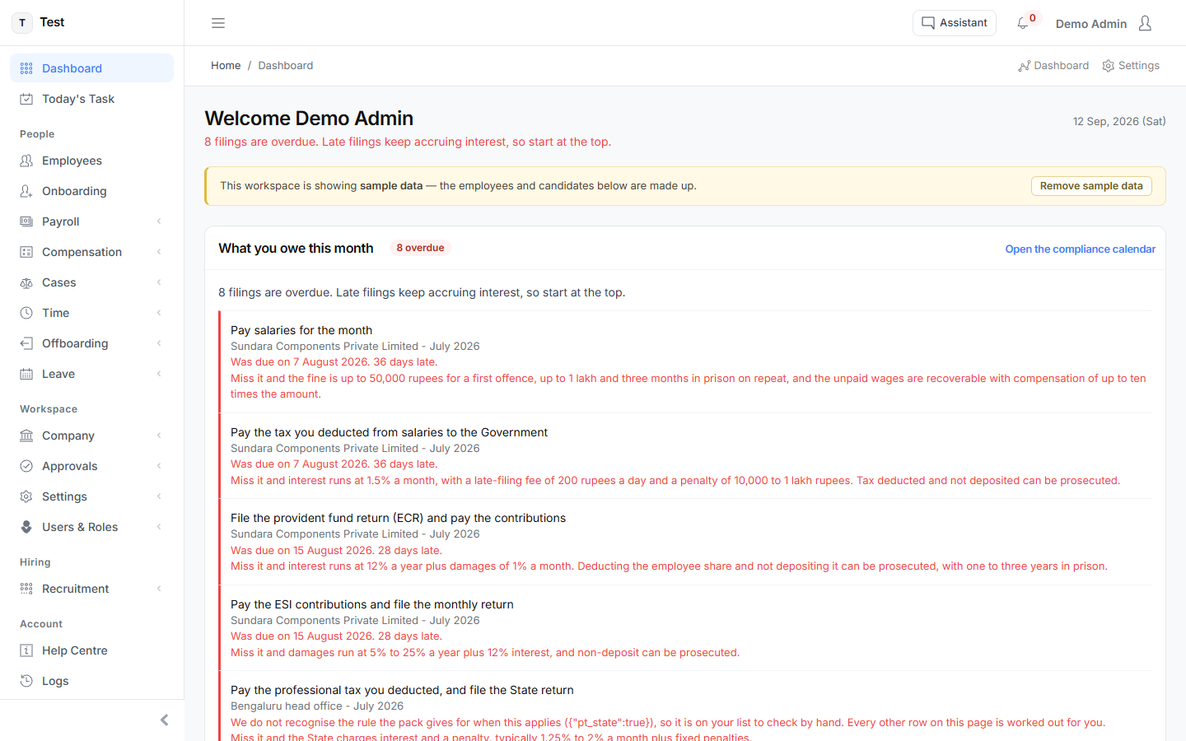Click the gear icon beside top-right Settings
The width and height of the screenshot is (1186, 741).
click(x=1109, y=66)
